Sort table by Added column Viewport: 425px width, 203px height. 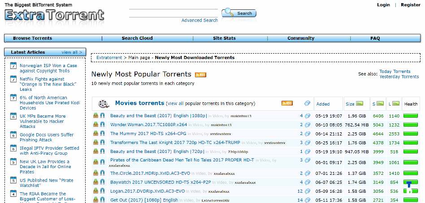(x=323, y=104)
